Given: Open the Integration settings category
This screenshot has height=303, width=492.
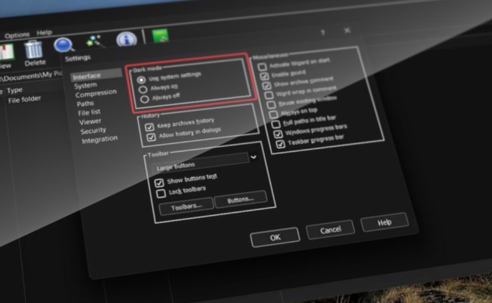Looking at the screenshot, I should click(100, 140).
